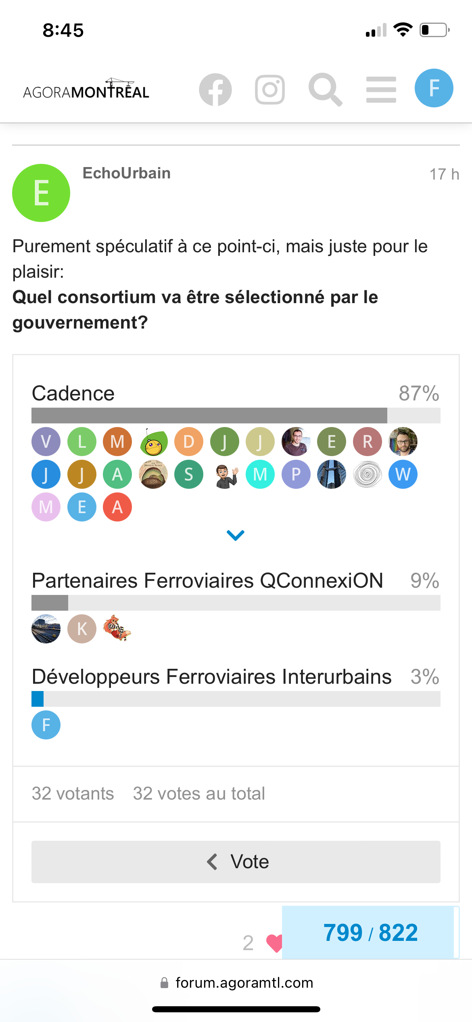Click the 17 h post timestamp
The image size is (472, 1022).
click(444, 174)
